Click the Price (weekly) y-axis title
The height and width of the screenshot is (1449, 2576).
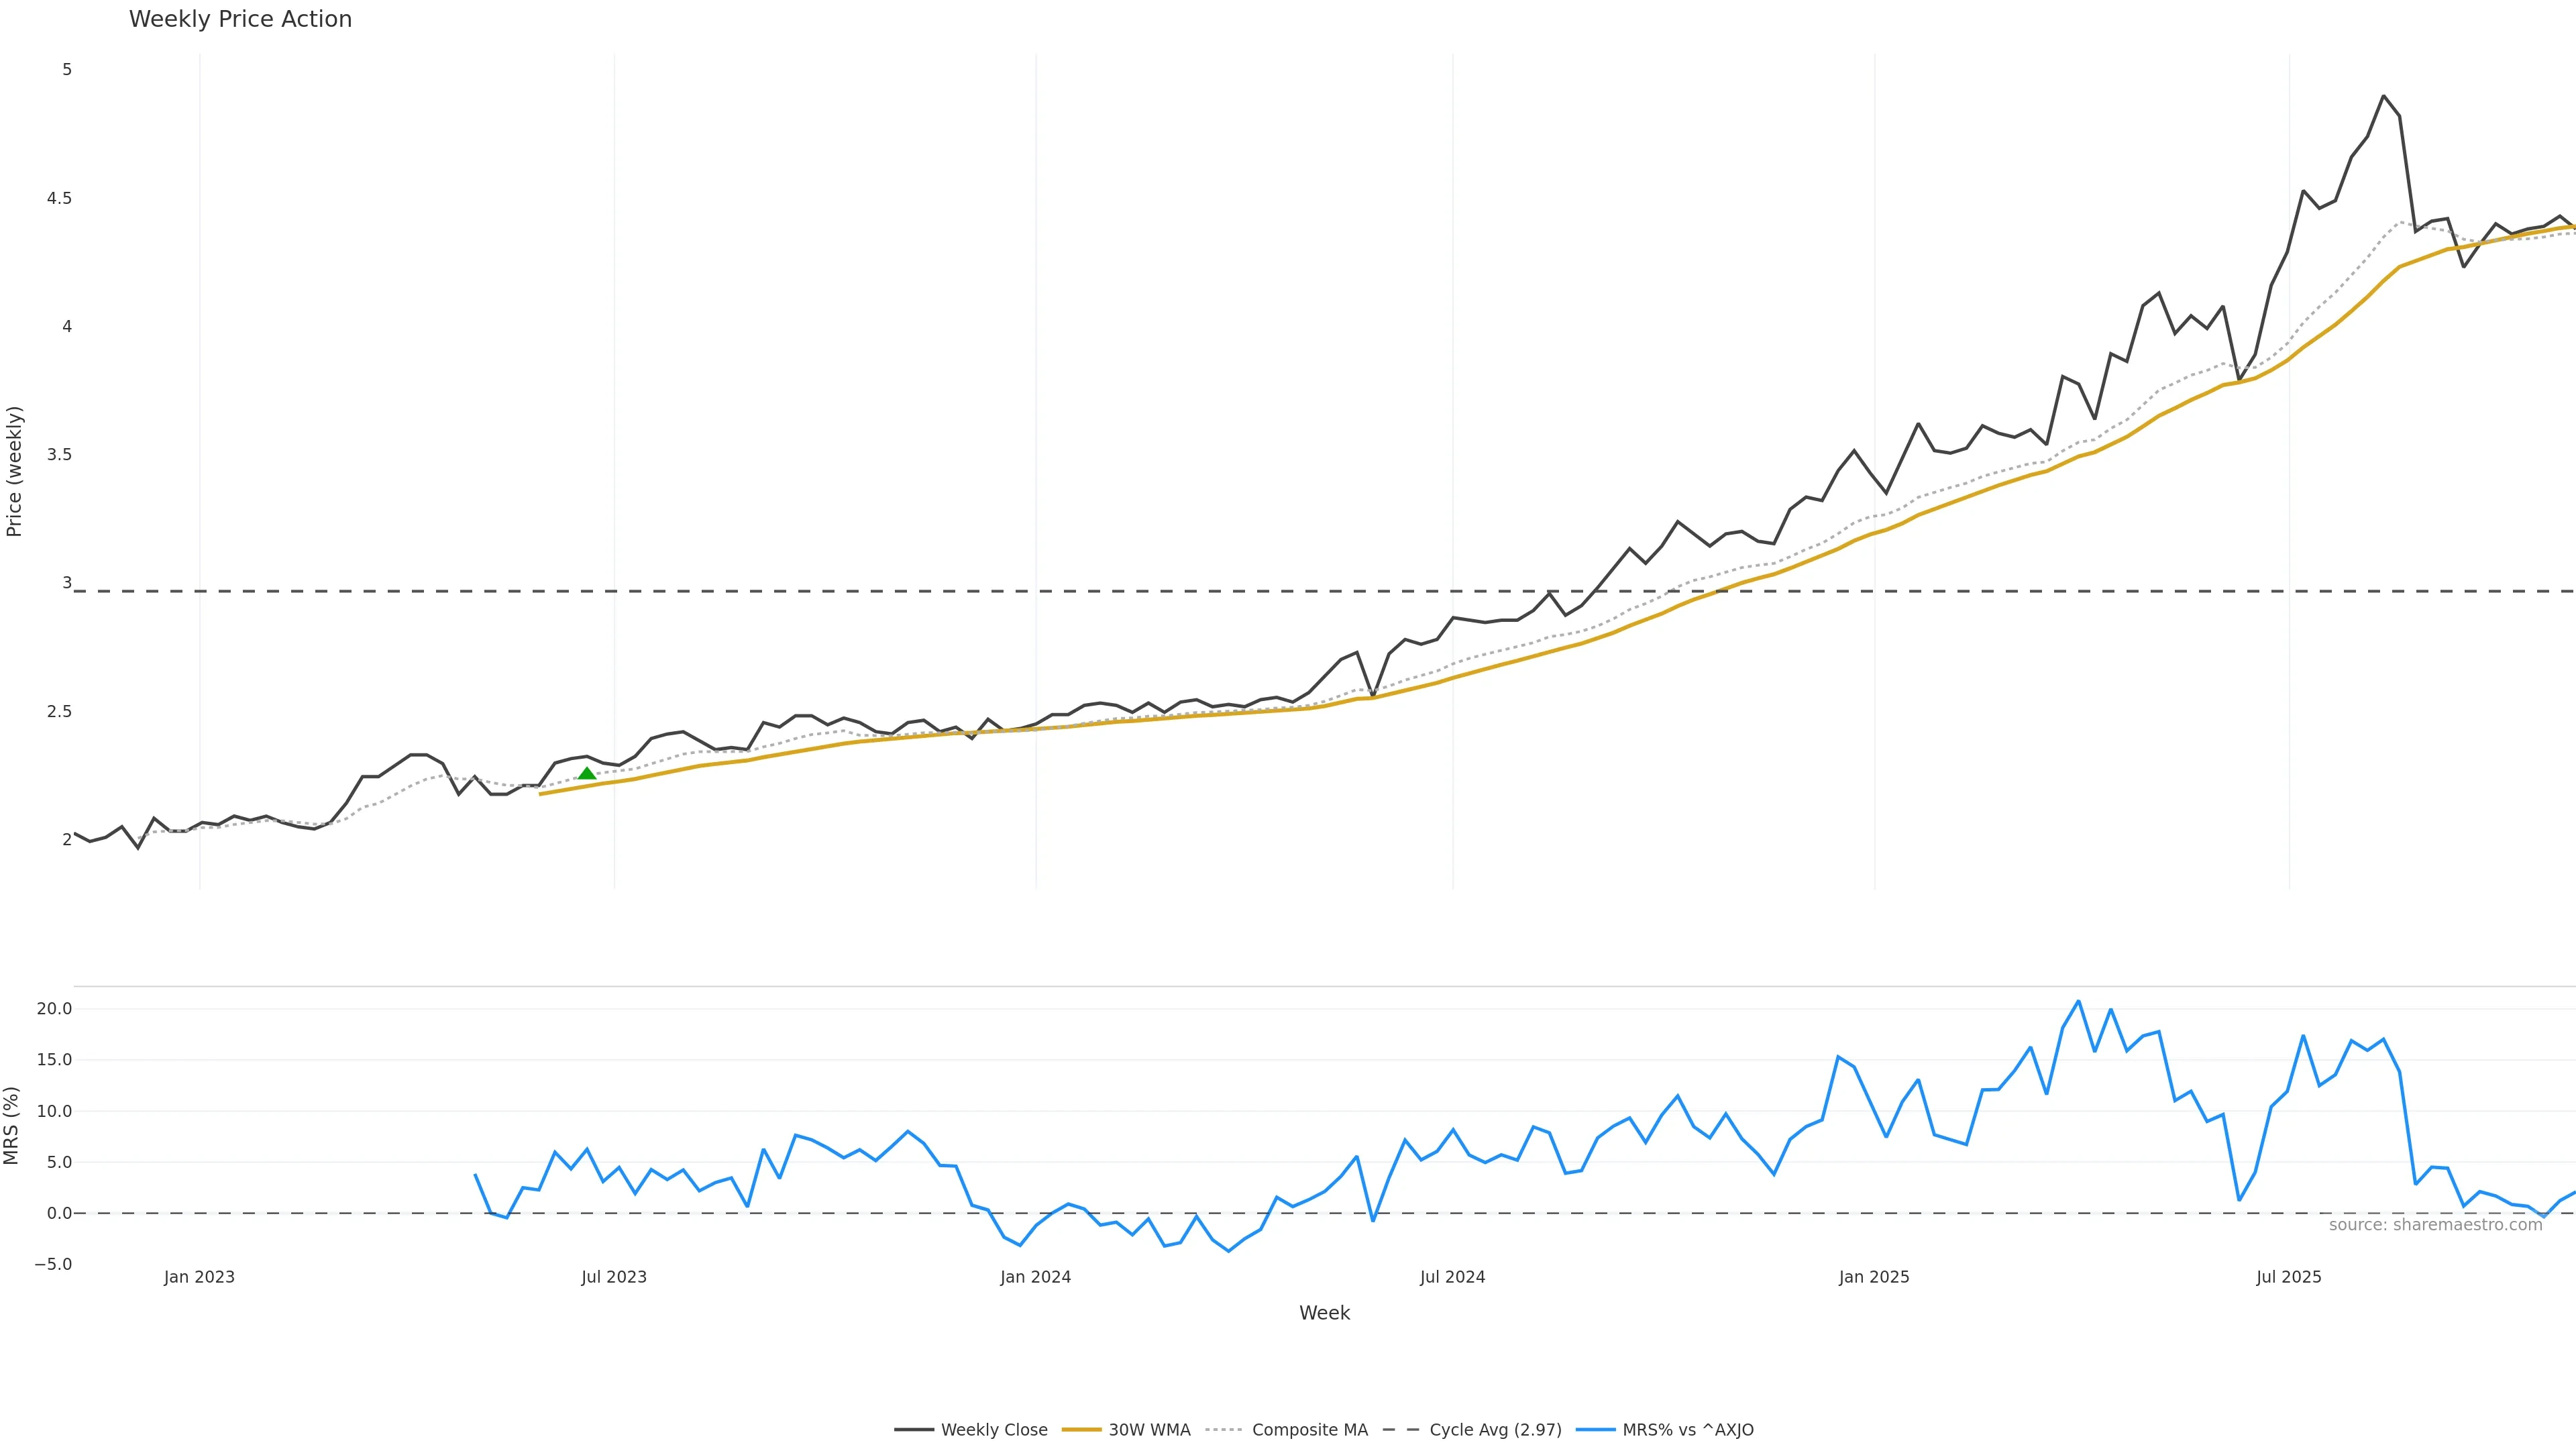point(14,471)
